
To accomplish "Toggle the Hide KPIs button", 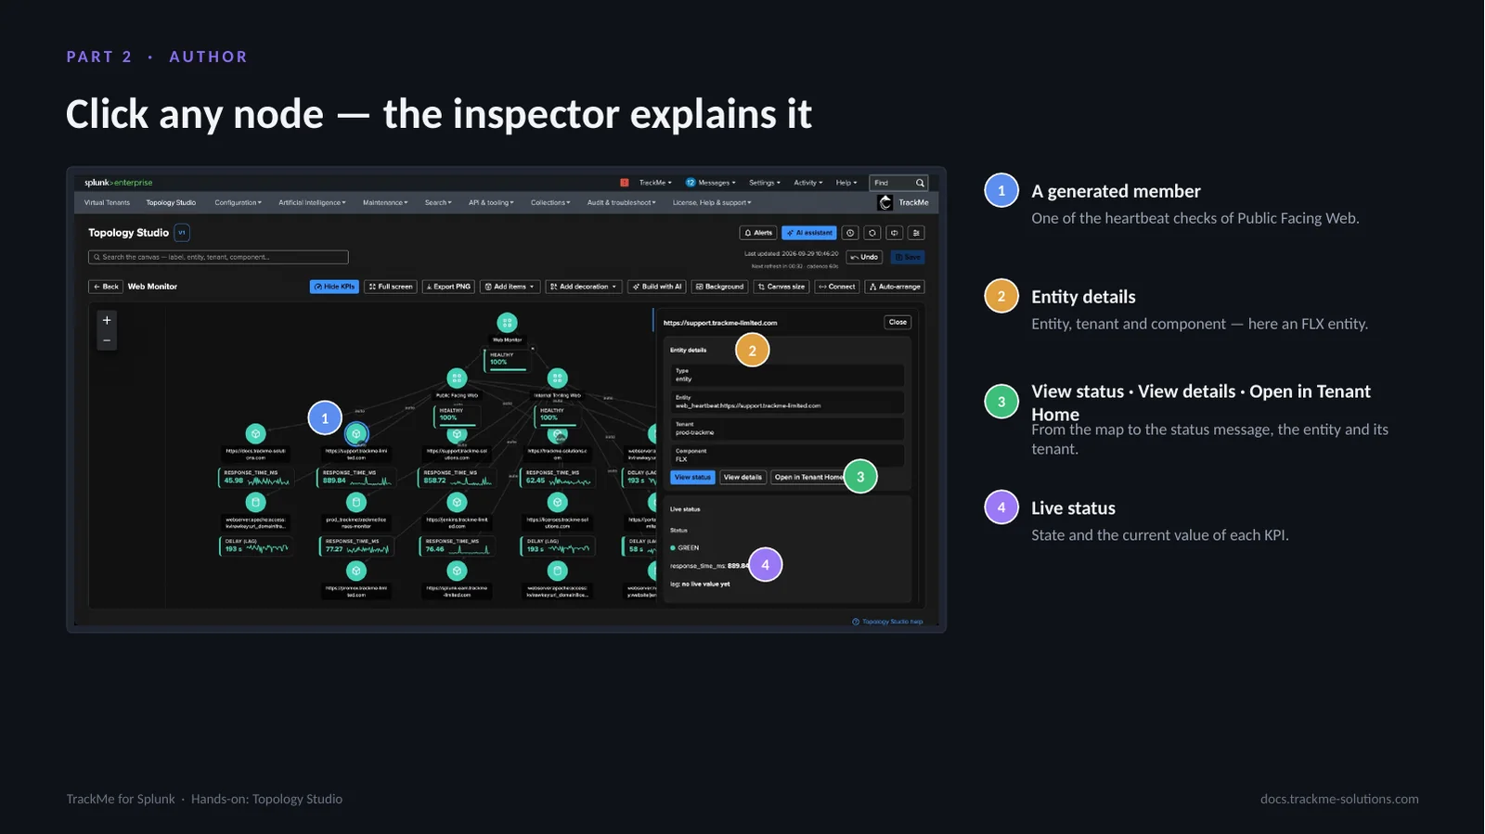I will click(334, 287).
